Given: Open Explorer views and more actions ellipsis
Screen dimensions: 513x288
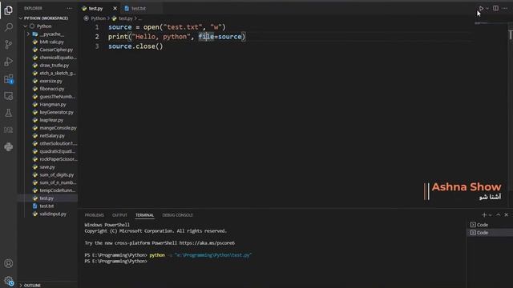Looking at the screenshot, I should [x=70, y=8].
